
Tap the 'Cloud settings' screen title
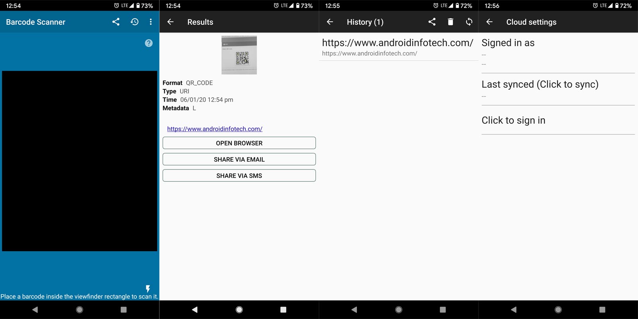pos(532,22)
